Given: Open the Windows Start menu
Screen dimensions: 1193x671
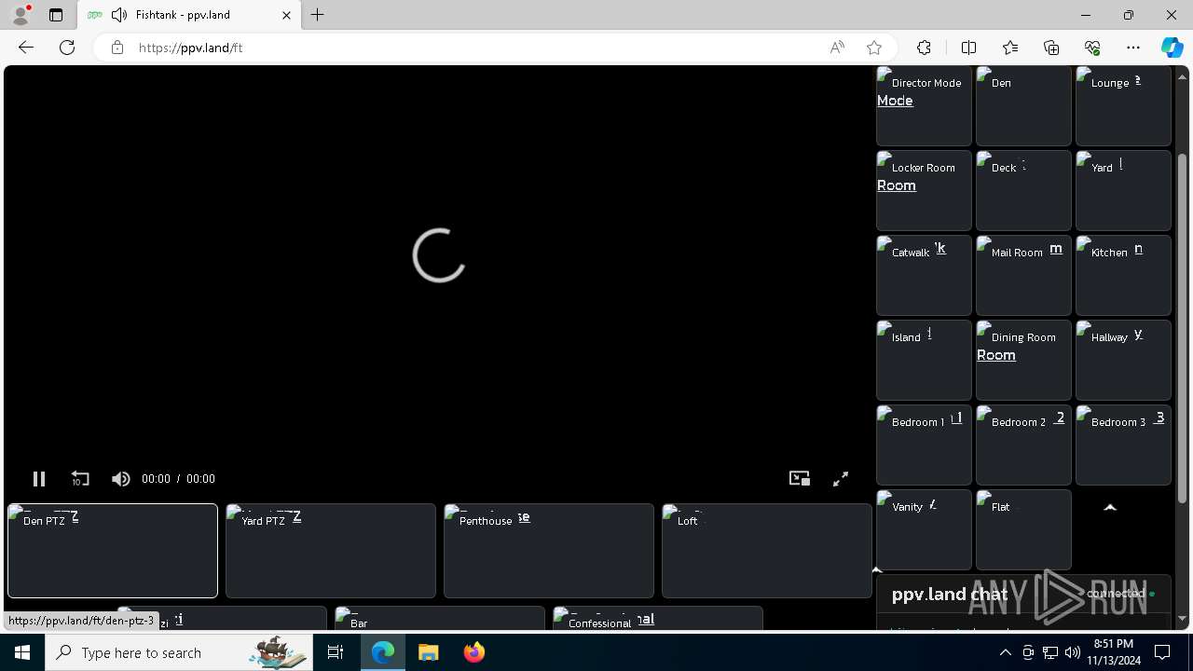Looking at the screenshot, I should (22, 652).
